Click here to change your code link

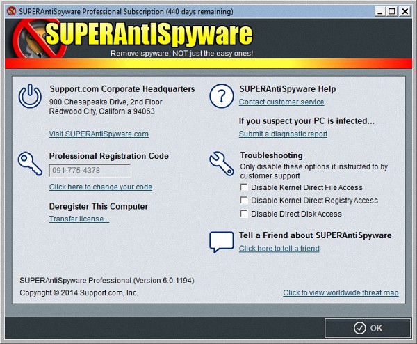click(101, 187)
